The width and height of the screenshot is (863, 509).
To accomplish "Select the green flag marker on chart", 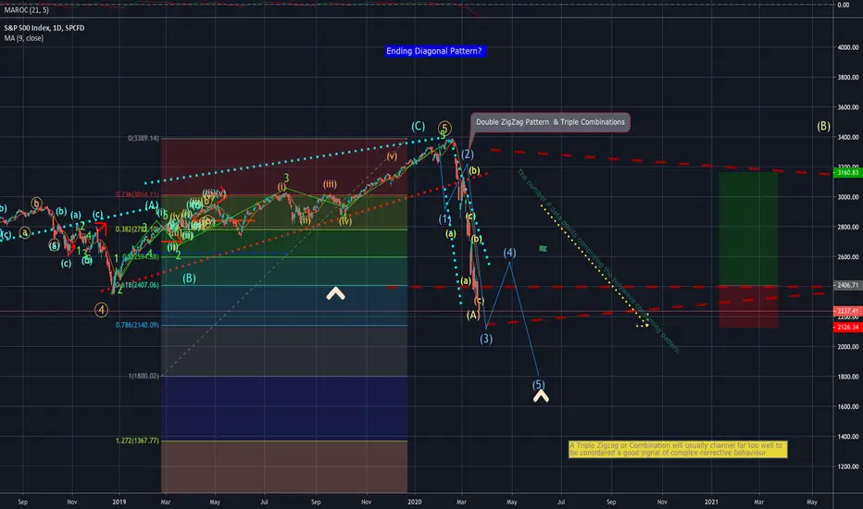I will [x=543, y=249].
